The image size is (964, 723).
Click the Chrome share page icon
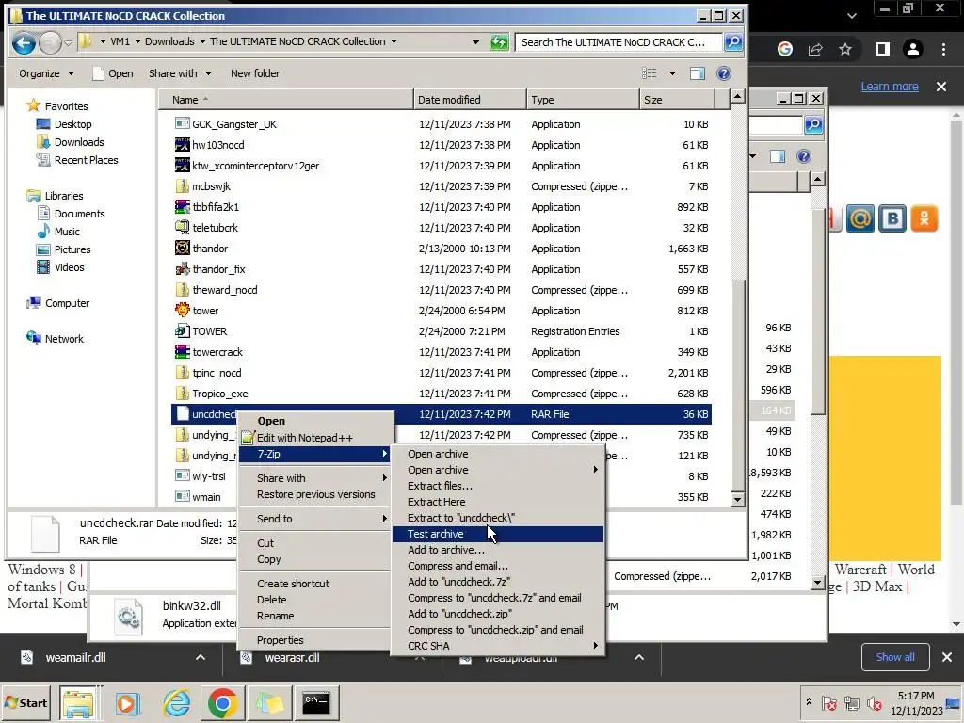815,49
